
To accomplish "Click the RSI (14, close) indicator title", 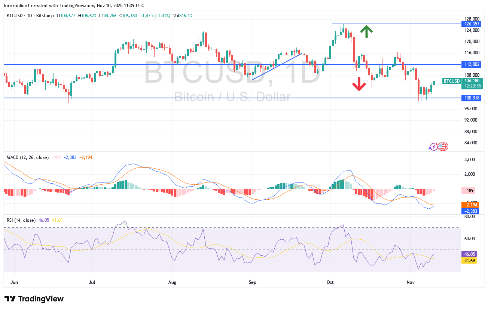I will (x=21, y=220).
